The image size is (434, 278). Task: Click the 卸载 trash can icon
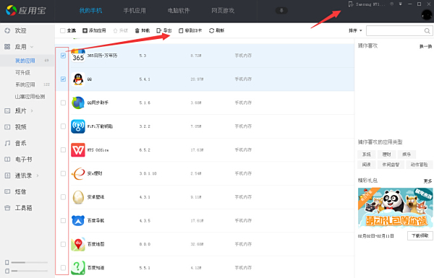tap(137, 30)
